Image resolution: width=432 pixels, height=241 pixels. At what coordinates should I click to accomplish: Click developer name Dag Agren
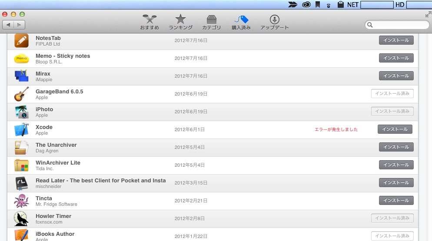tap(47, 151)
